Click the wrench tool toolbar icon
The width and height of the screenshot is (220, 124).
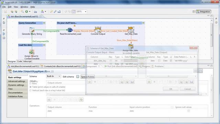[55, 11]
